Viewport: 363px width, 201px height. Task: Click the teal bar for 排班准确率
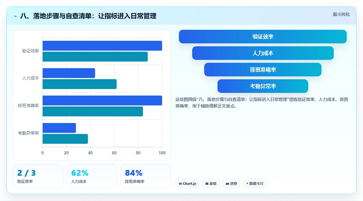pos(93,111)
